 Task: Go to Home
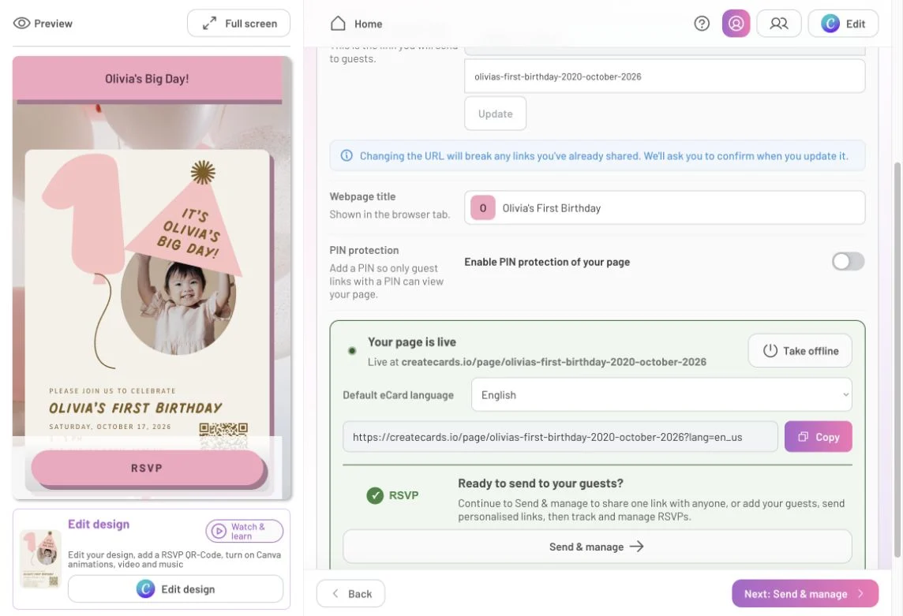coord(357,24)
